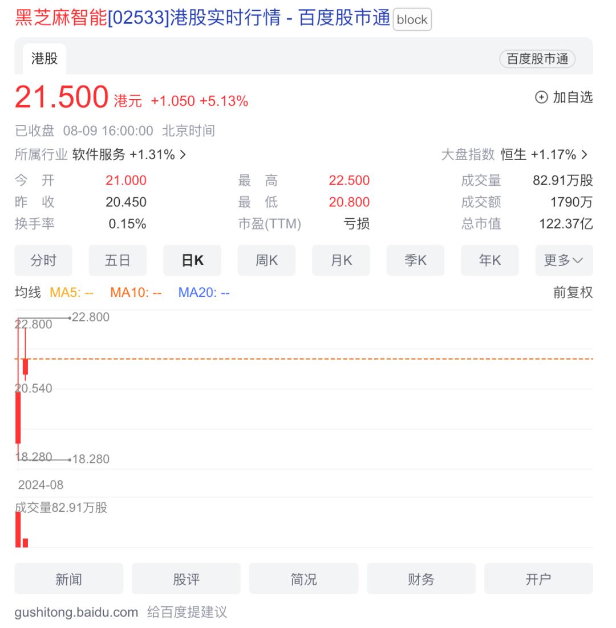The width and height of the screenshot is (616, 628).
Task: Click the 换手率 value 0.15%
Action: pos(127,223)
